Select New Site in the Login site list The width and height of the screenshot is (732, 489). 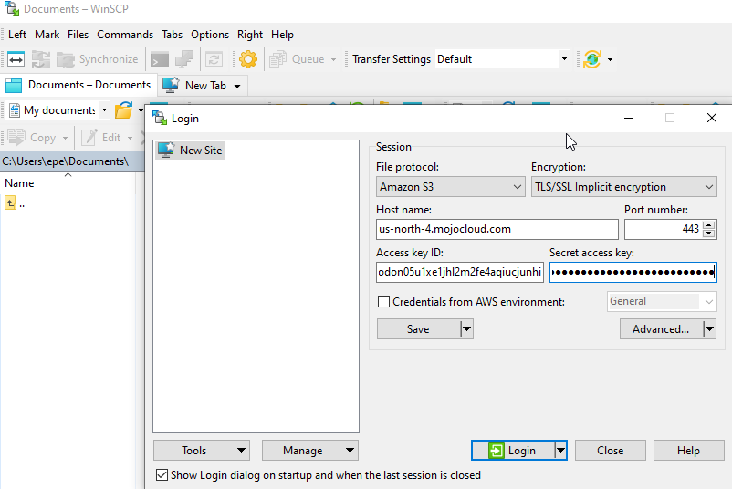tap(191, 151)
